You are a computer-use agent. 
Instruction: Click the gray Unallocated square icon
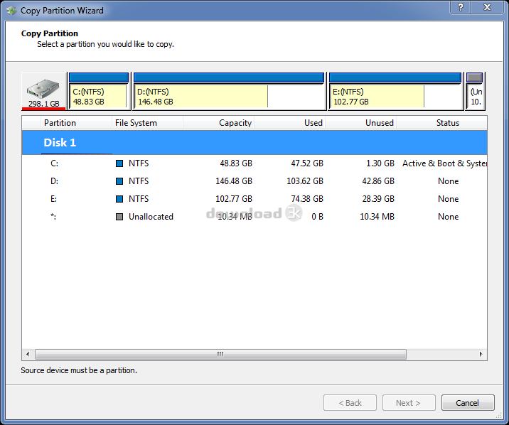click(119, 217)
